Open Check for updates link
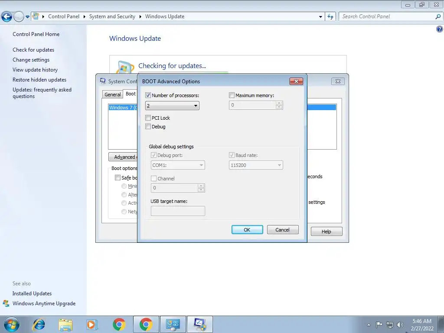Screen dimensions: 444x333 coord(33,50)
